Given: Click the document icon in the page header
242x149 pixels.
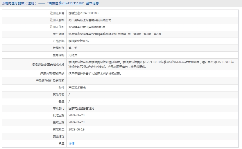Looking at the screenshot, I should pyautogui.click(x=3, y=3).
